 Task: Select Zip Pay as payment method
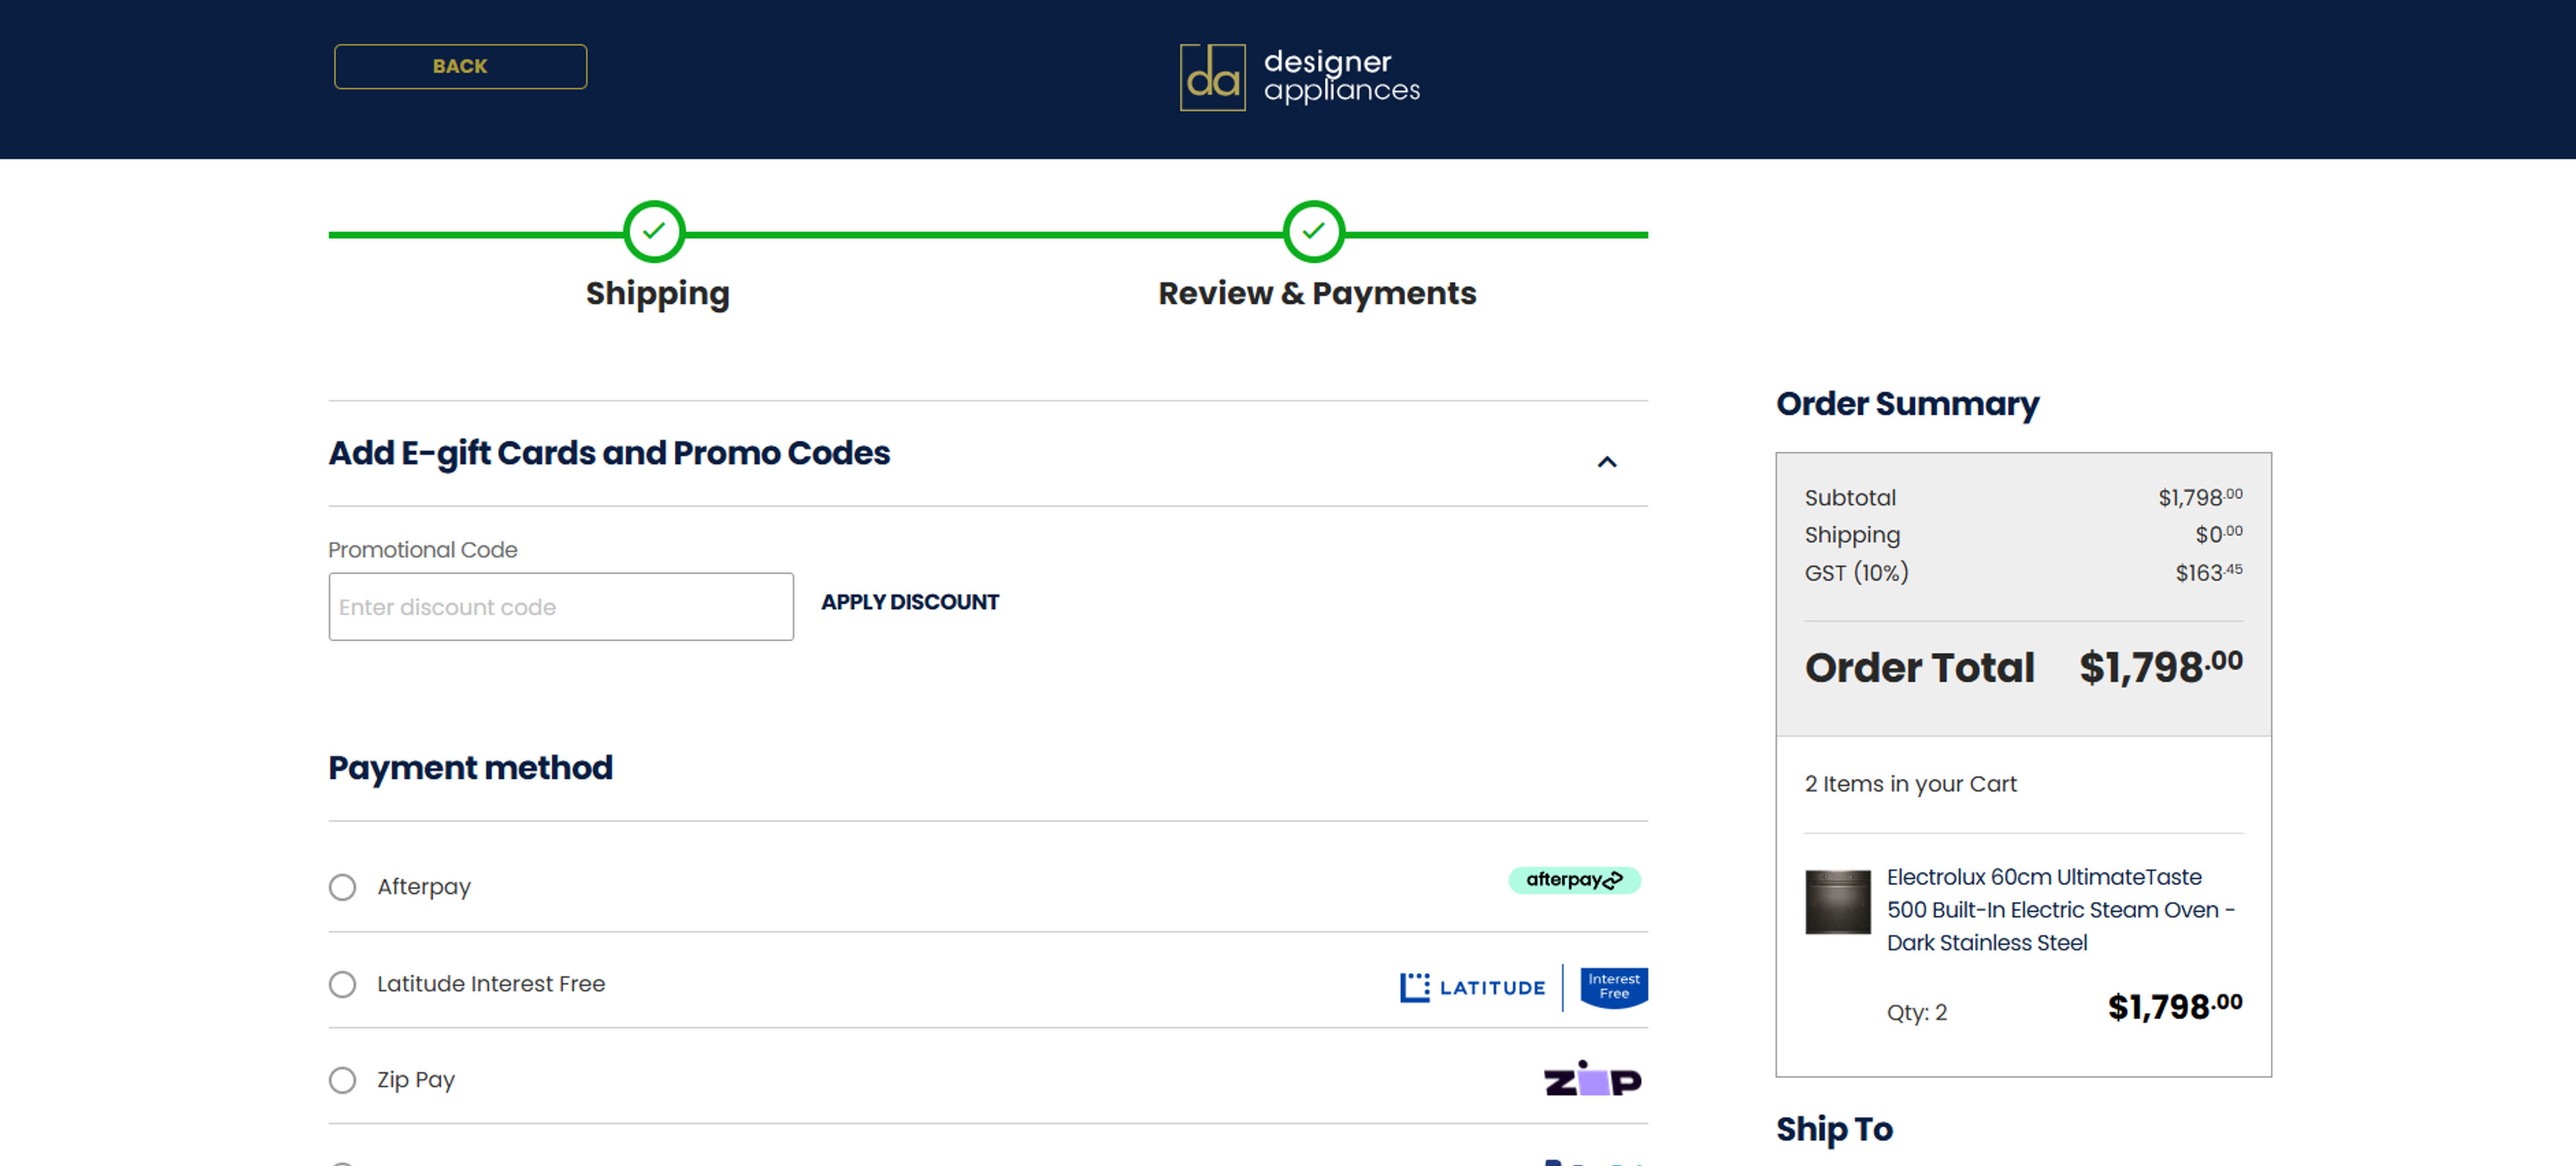[343, 1080]
